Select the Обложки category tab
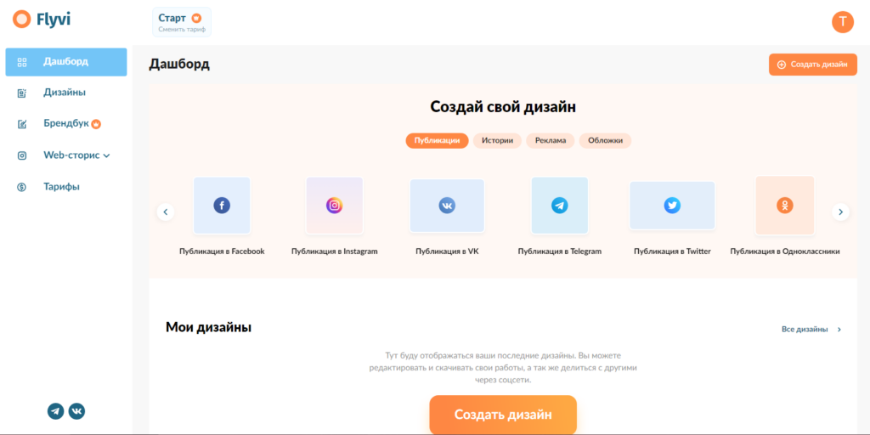This screenshot has height=435, width=870. (605, 141)
